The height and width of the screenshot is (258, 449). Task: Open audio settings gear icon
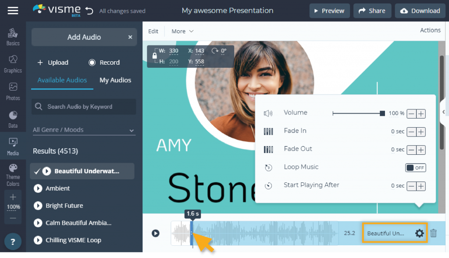point(419,233)
